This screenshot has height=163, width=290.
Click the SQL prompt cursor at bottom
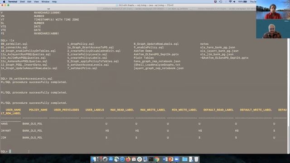(10, 151)
